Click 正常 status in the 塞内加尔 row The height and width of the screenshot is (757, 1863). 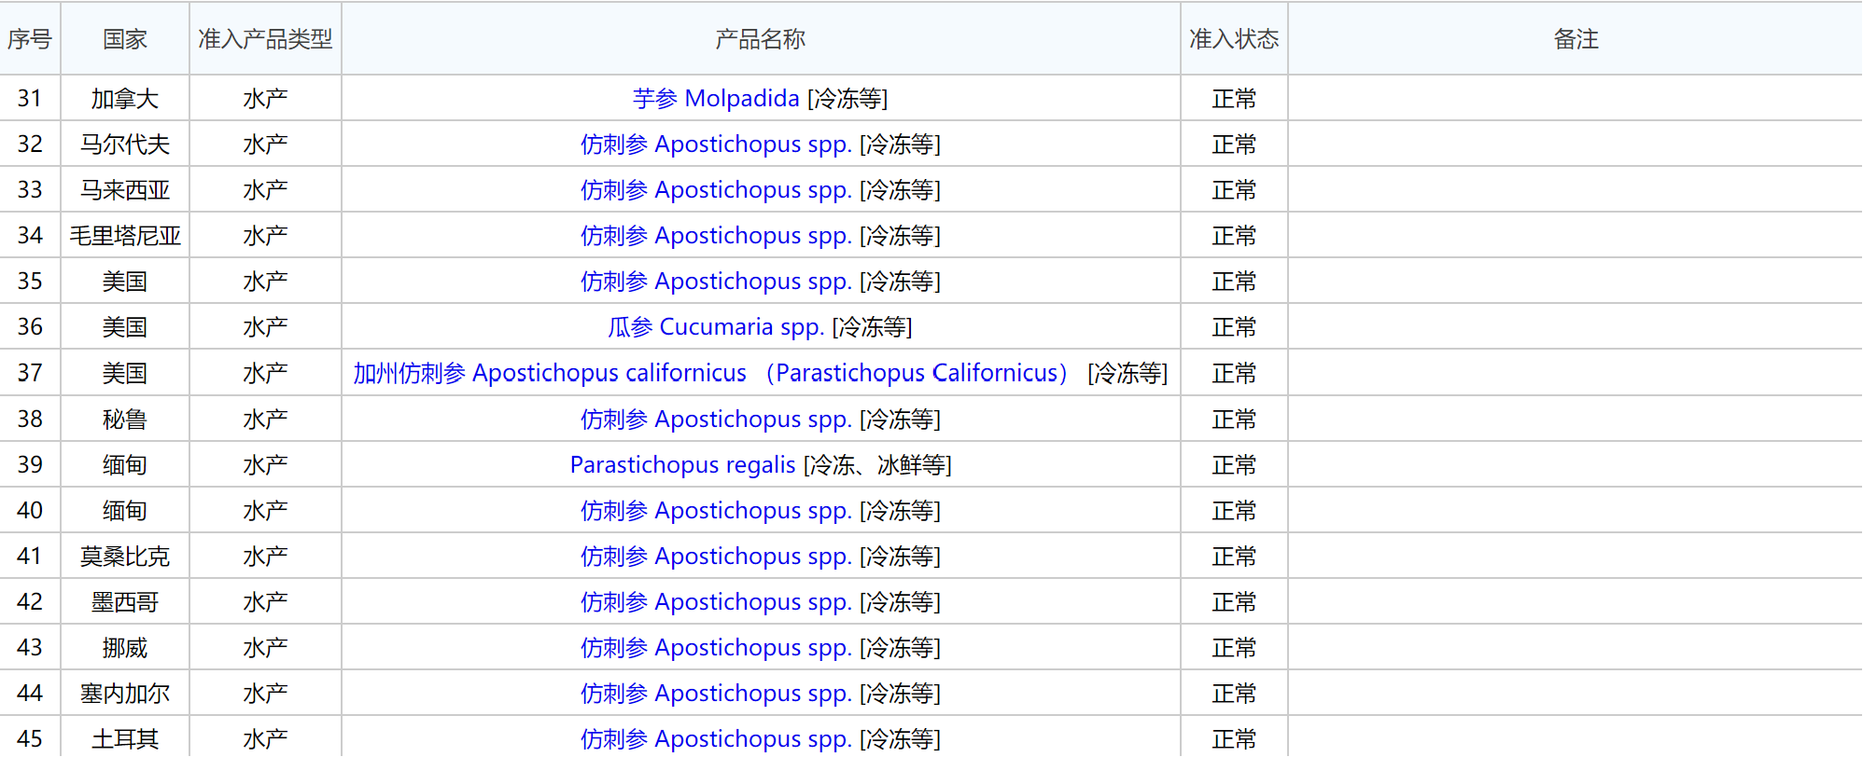coord(1234,693)
